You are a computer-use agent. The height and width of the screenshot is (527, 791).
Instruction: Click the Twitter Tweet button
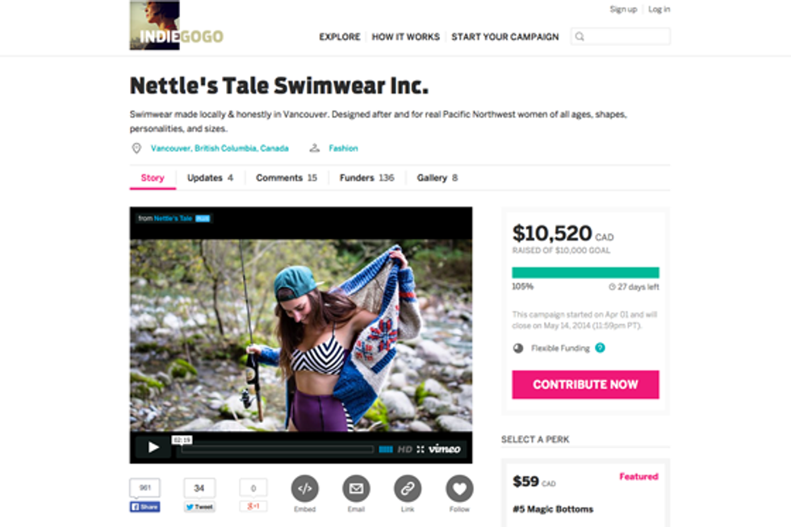pyautogui.click(x=199, y=507)
